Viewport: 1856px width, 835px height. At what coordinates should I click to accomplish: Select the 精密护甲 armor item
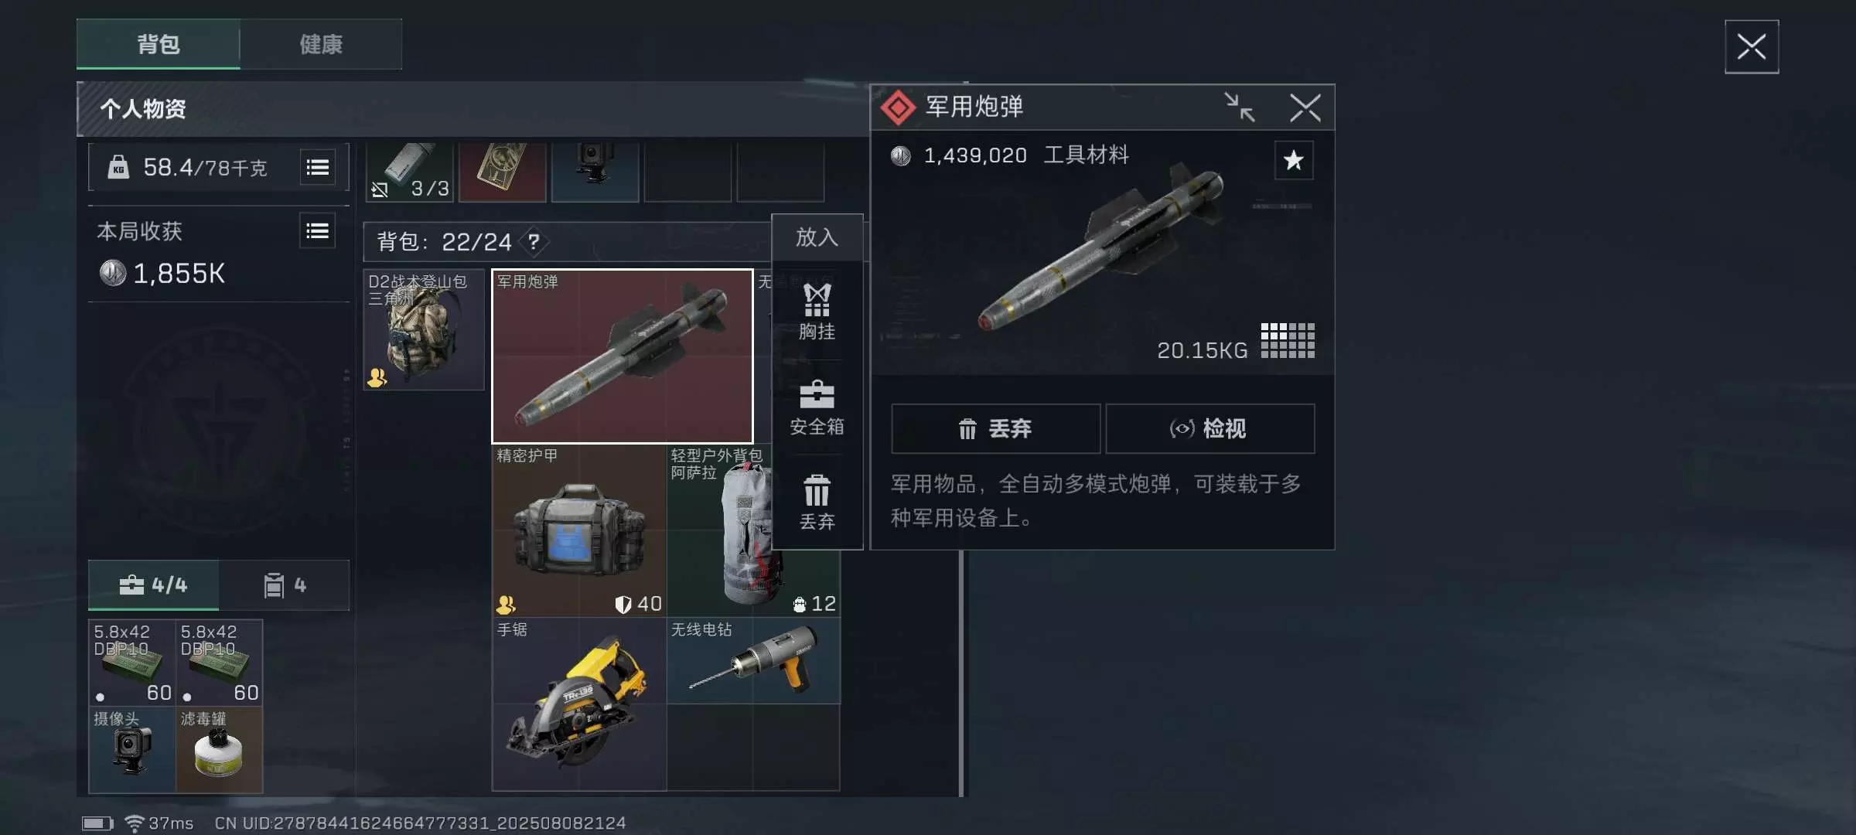coord(579,530)
